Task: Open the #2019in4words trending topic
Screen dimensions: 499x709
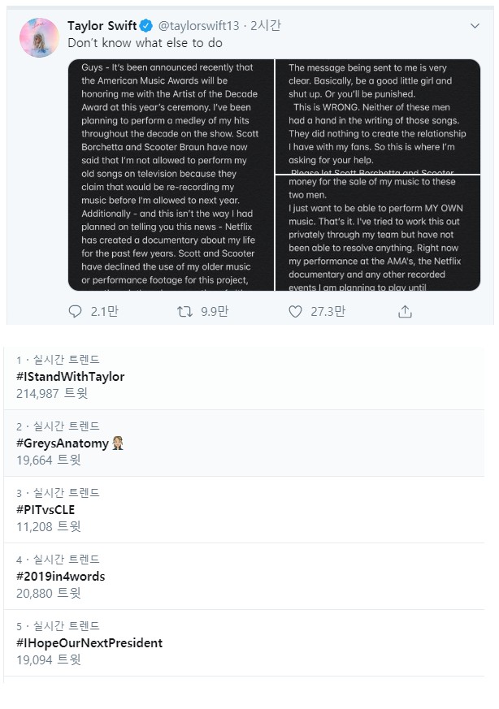Action: [x=244, y=576]
